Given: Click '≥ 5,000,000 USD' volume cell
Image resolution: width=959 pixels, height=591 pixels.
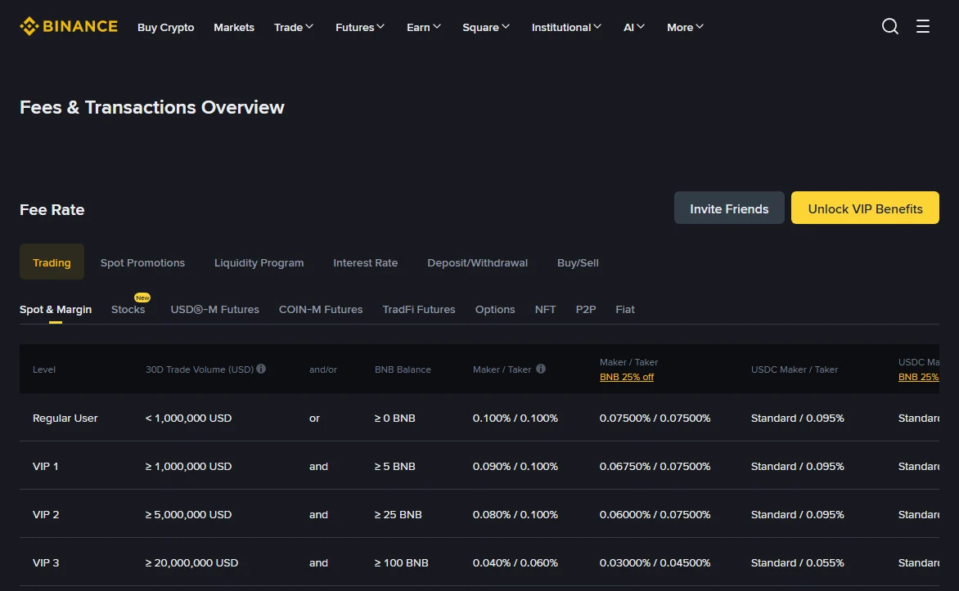Looking at the screenshot, I should (x=188, y=515).
